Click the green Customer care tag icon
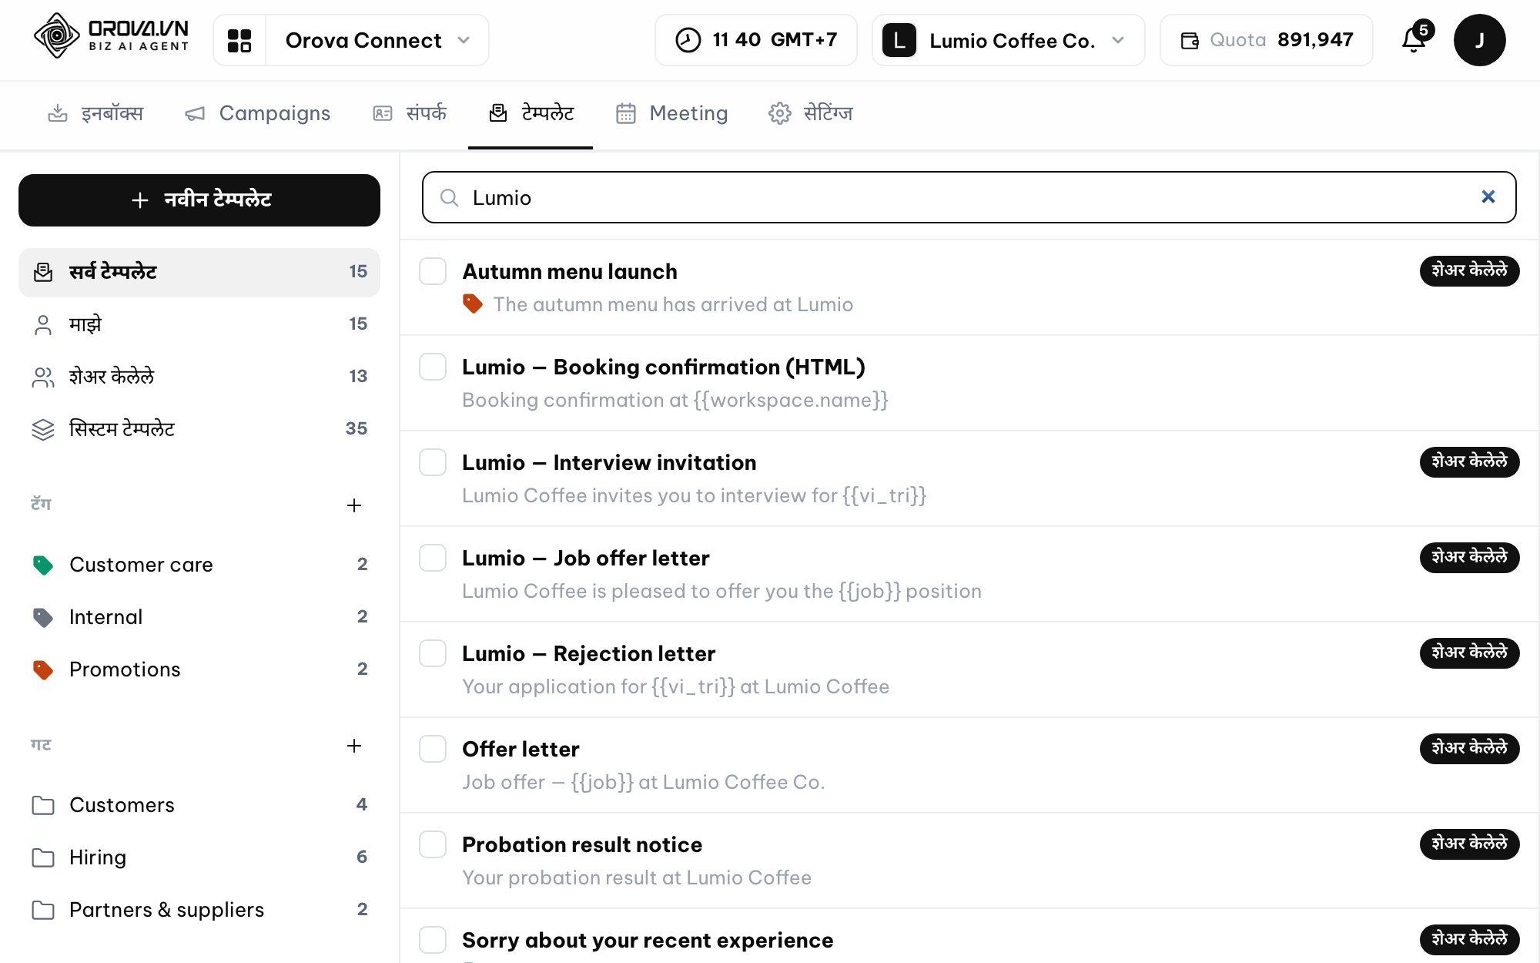1540x963 pixels. click(43, 565)
